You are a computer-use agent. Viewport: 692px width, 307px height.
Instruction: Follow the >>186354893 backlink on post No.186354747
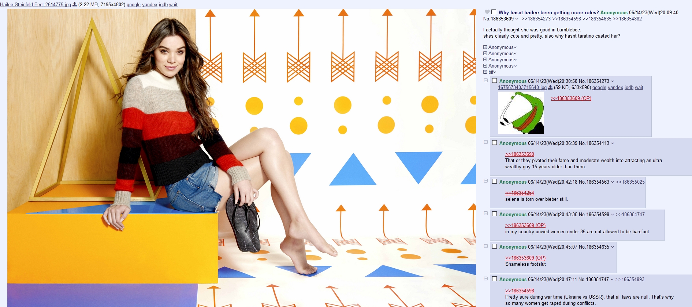point(630,279)
